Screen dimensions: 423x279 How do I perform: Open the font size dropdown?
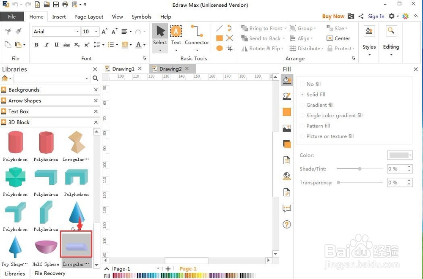click(x=96, y=32)
